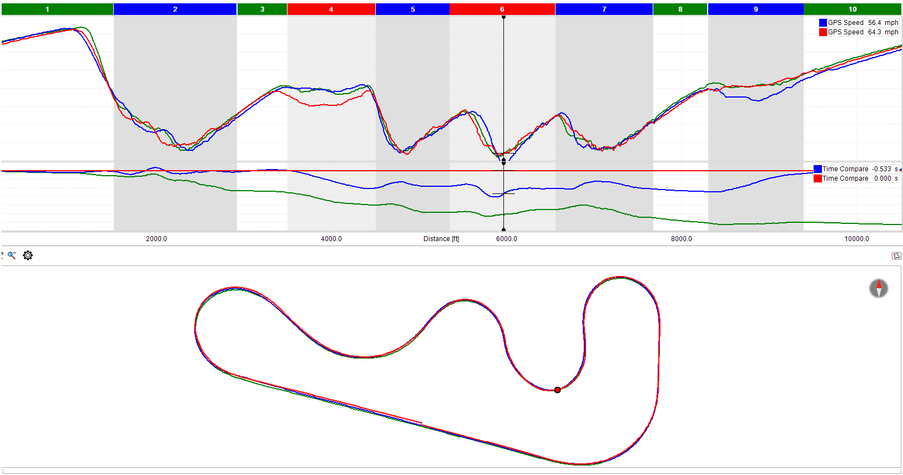Click the red Time Compare color swatch
903x475 pixels.
pyautogui.click(x=818, y=178)
